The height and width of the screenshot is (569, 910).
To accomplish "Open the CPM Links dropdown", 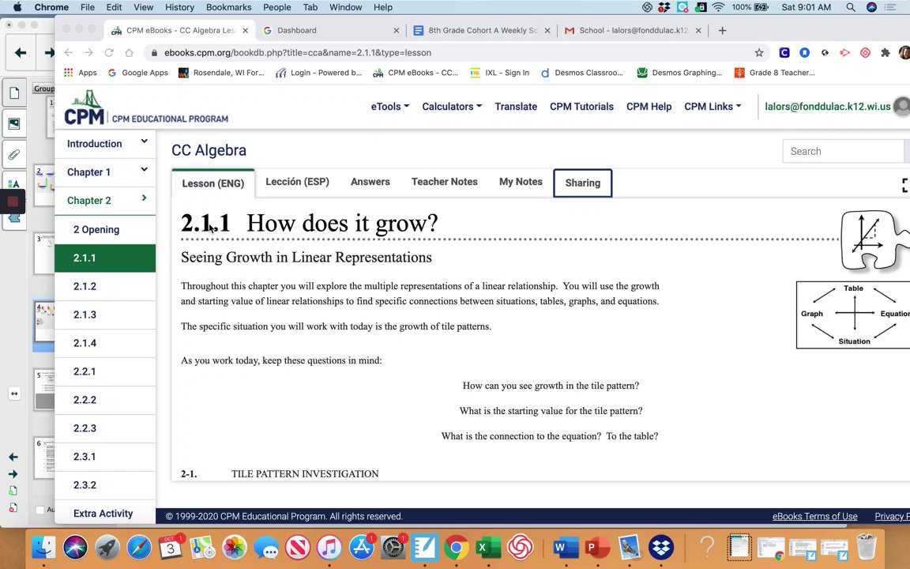I will 712,106.
